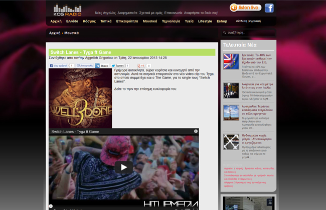Open news Ανησυχία για νέα μέτρα λιτότητας
Image resolution: width=326 pixels, height=210 pixels.
(257, 86)
